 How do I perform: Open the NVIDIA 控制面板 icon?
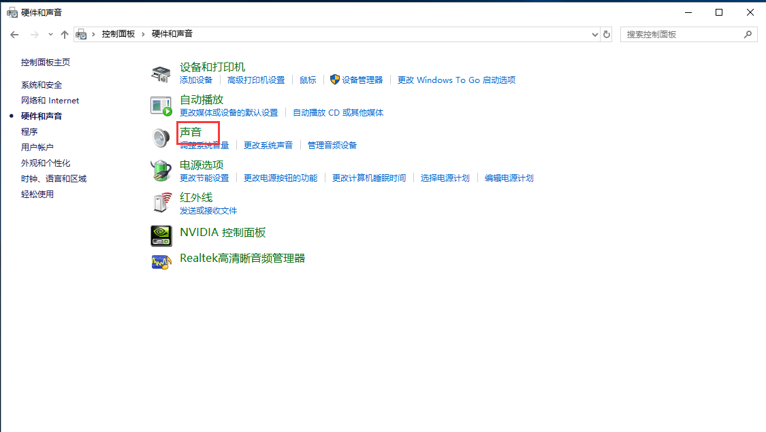coord(161,235)
